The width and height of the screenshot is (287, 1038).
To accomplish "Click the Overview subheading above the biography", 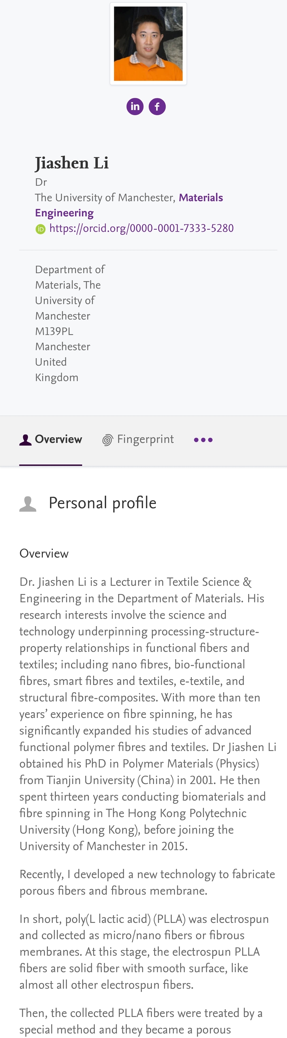I will click(44, 554).
